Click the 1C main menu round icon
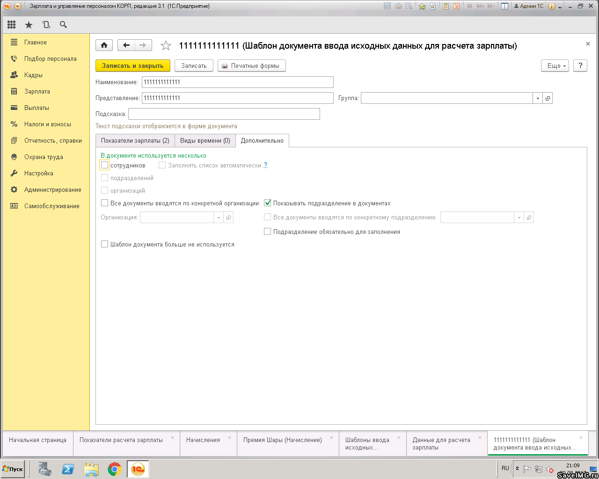 tap(7, 6)
